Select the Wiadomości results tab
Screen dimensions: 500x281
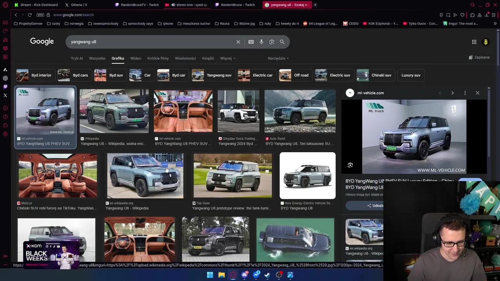tap(185, 58)
